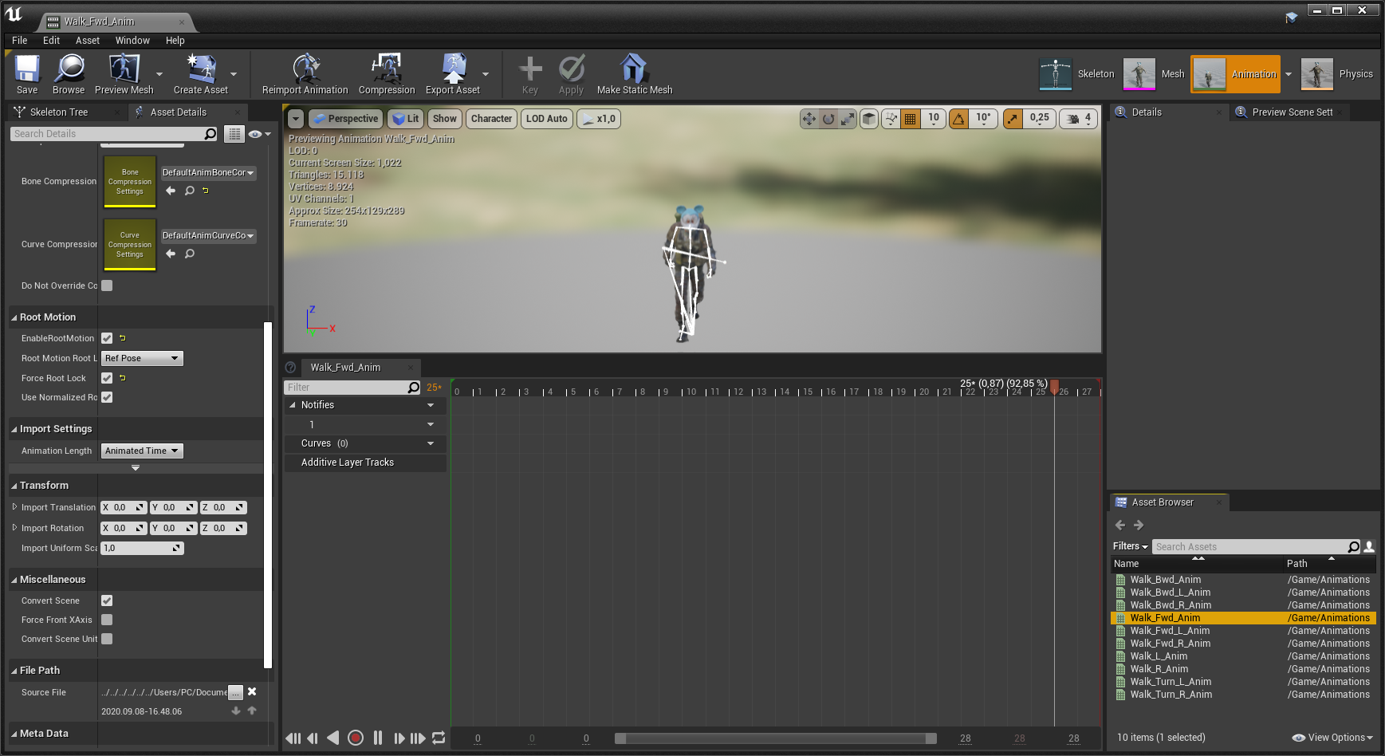Open the Asset menu
1385x756 pixels.
coord(88,41)
